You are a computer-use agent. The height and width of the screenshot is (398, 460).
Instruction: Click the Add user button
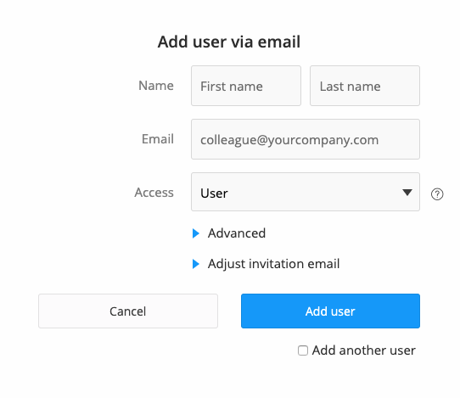click(330, 311)
